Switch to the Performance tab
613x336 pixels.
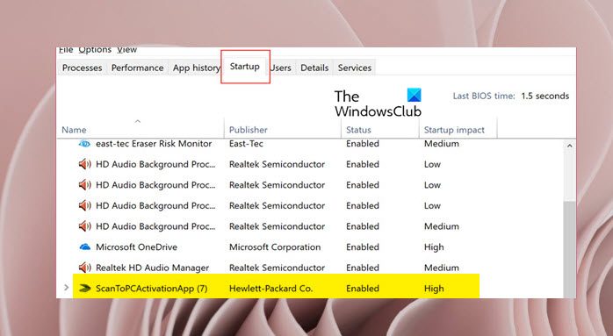137,68
